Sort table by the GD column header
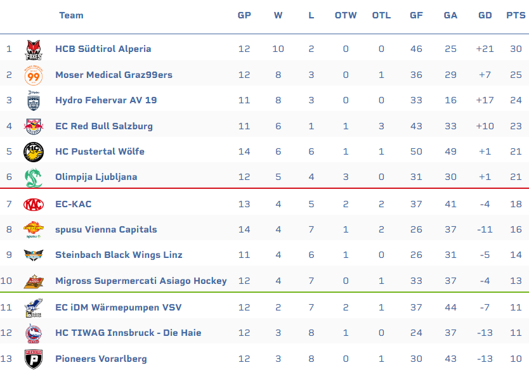 pos(485,15)
